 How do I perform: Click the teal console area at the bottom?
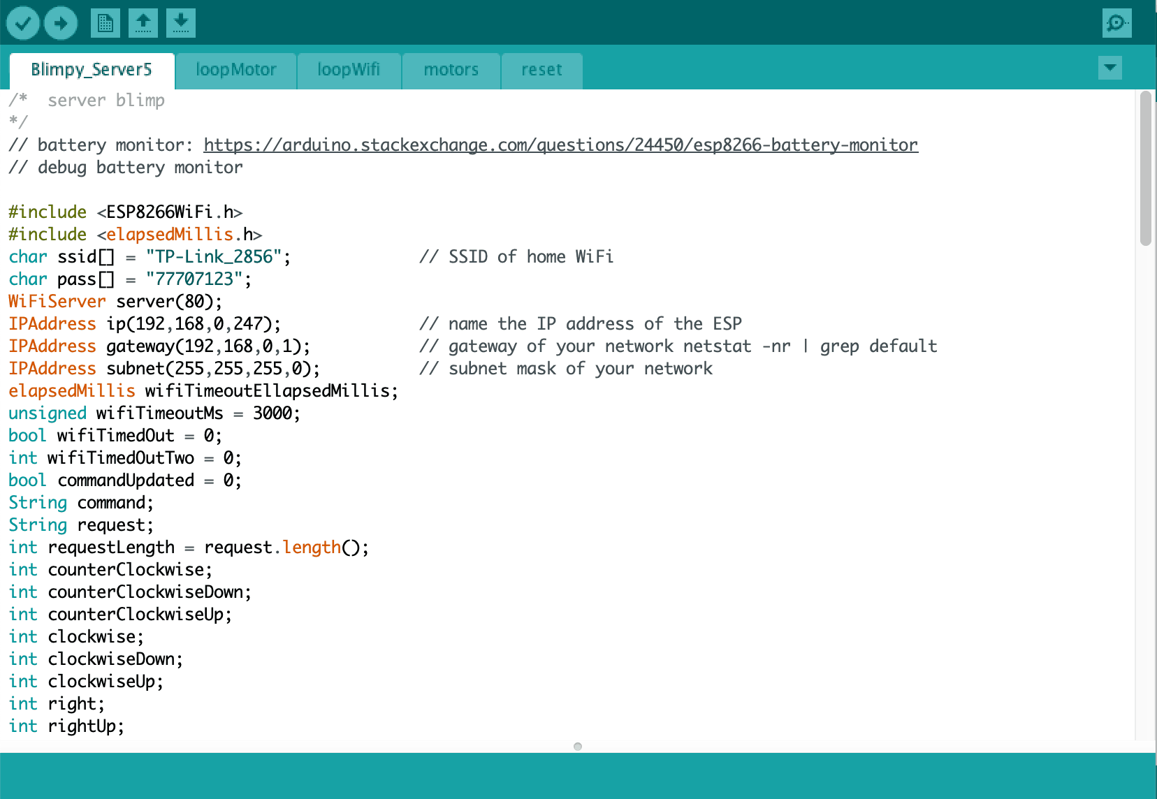[578, 775]
